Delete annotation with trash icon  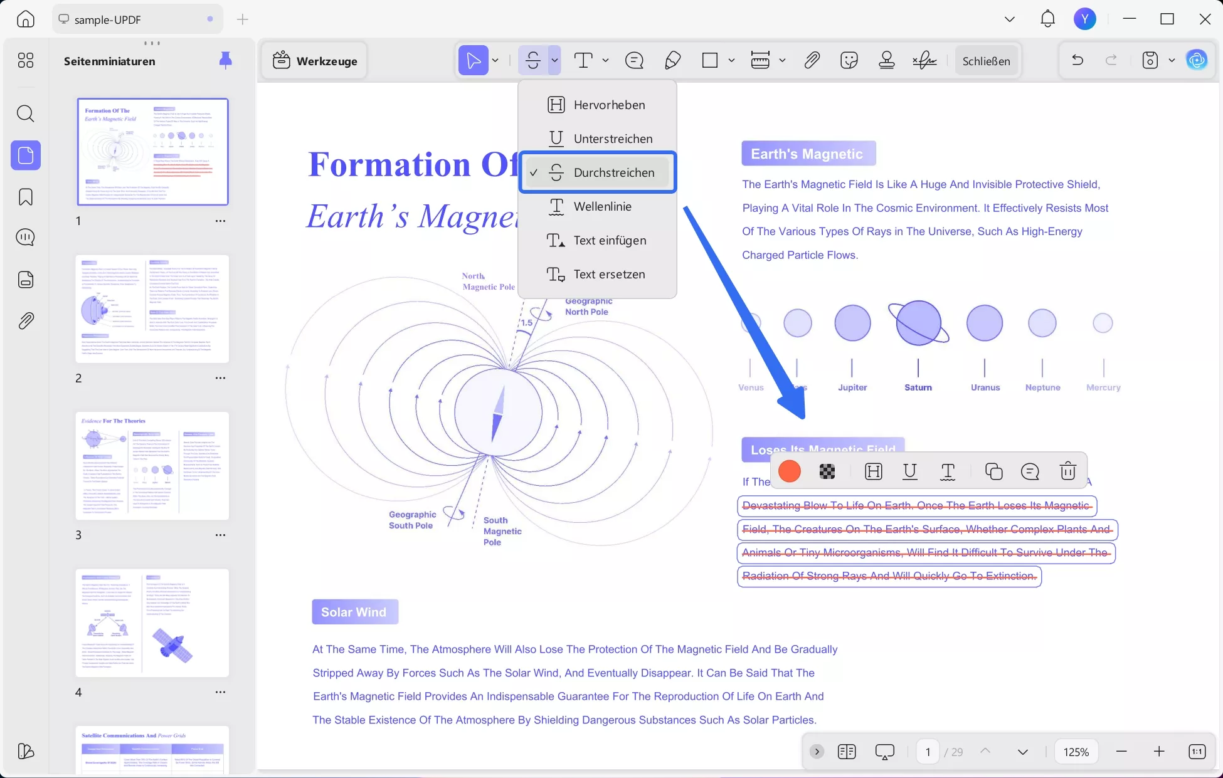(x=1067, y=471)
